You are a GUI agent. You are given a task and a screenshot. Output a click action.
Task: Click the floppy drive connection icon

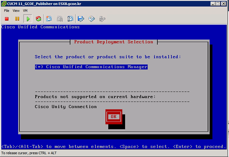tap(81, 19)
